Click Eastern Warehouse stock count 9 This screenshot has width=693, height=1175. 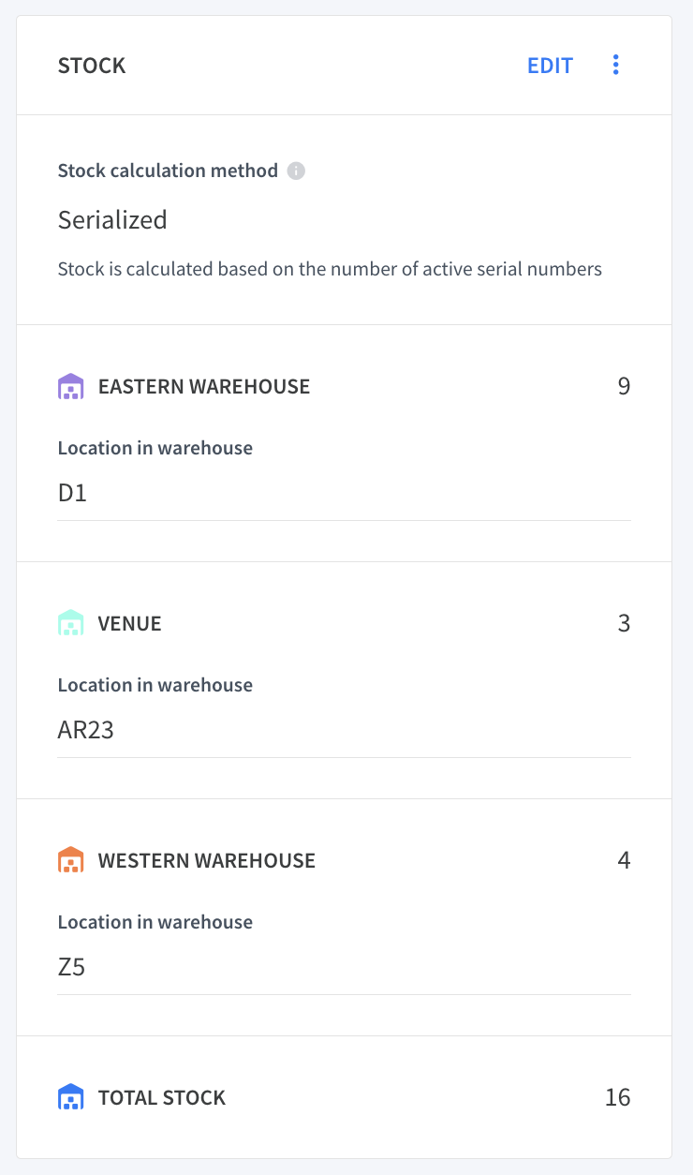(624, 386)
